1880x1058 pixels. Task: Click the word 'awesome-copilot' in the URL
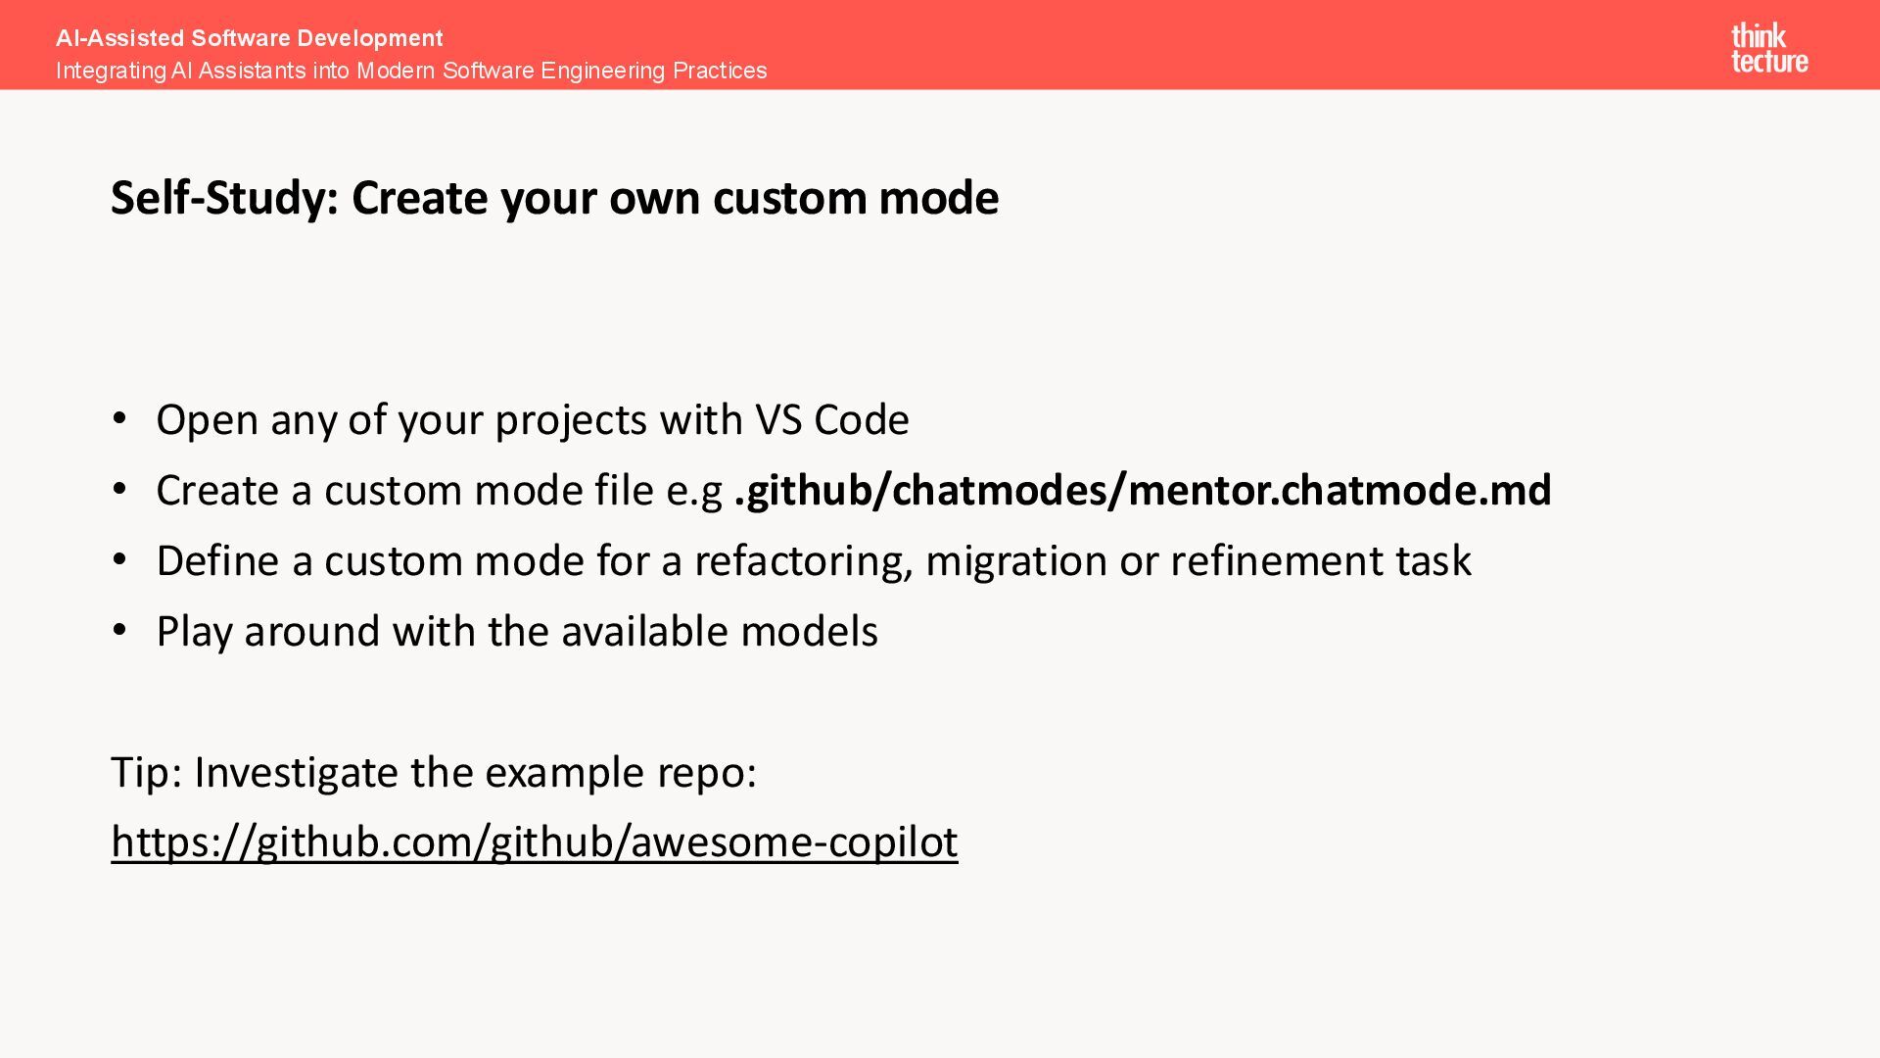[x=793, y=842]
